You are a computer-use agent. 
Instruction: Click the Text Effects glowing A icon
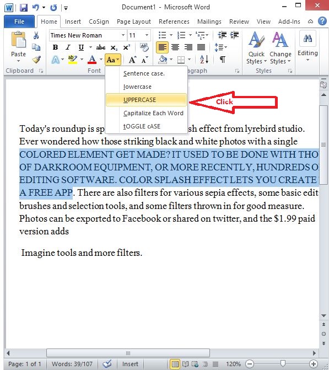[x=56, y=60]
